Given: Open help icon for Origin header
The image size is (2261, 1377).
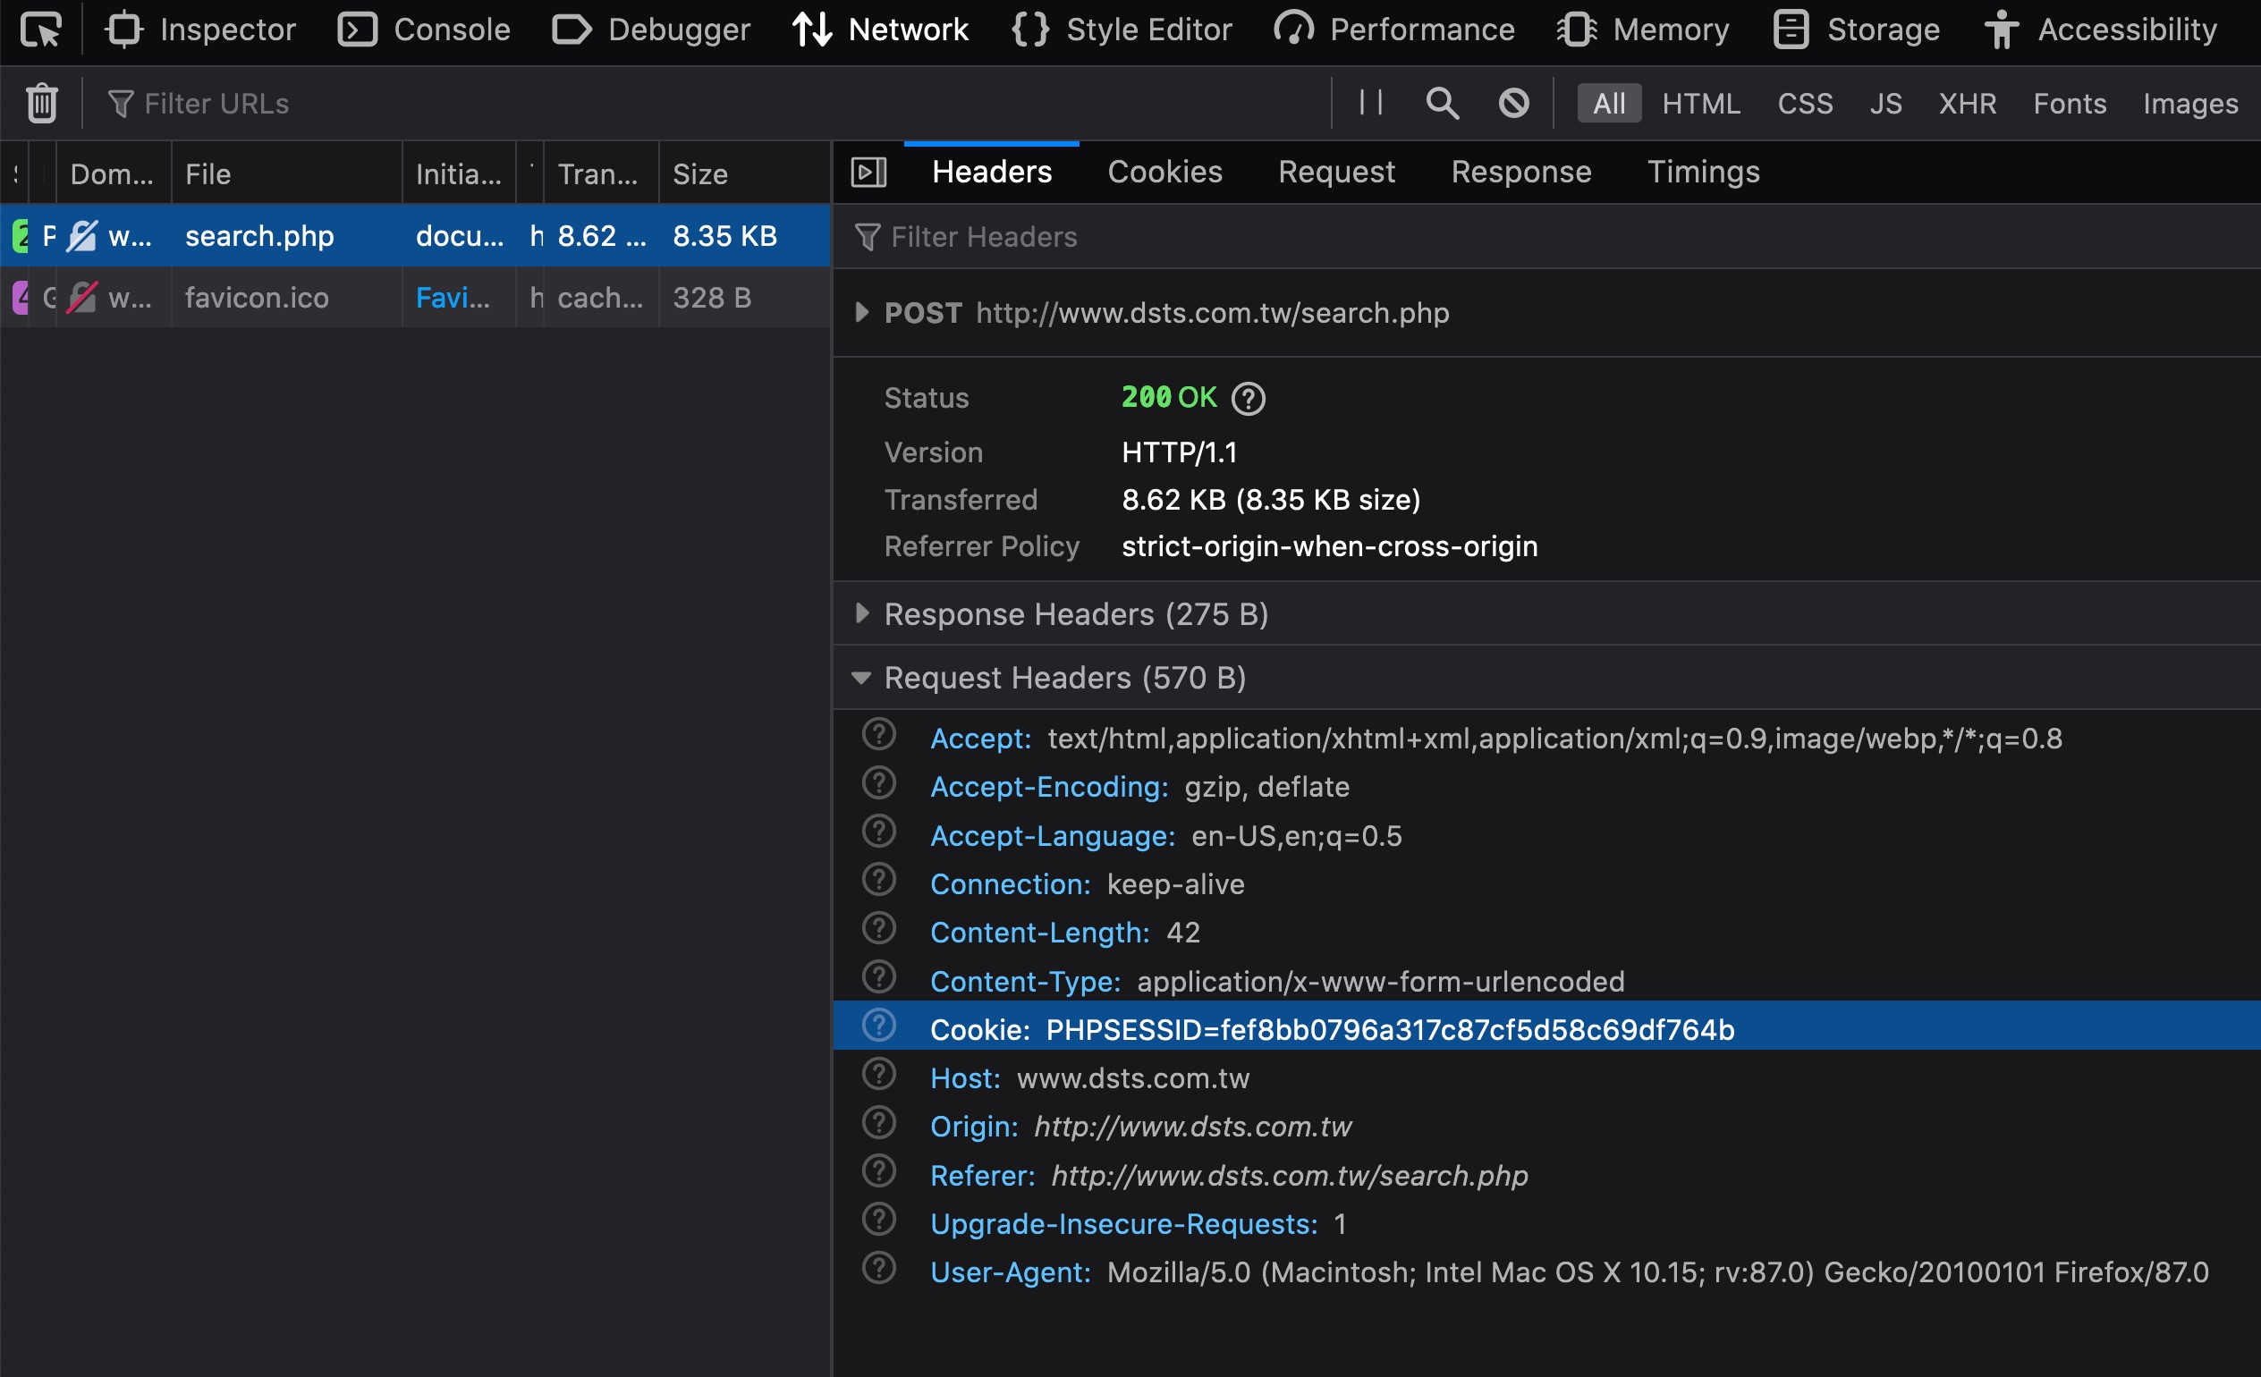Looking at the screenshot, I should pyautogui.click(x=878, y=1124).
